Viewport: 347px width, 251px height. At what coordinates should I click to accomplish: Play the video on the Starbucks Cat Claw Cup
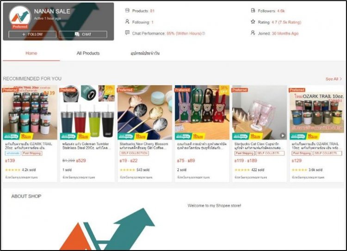282,135
